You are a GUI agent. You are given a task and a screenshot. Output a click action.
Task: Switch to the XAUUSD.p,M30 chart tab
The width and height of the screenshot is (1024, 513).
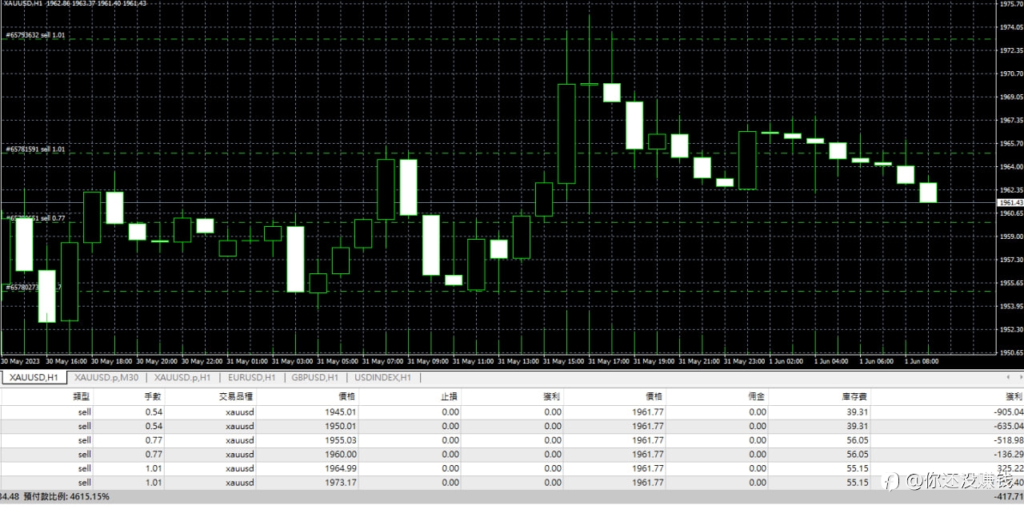coord(106,377)
